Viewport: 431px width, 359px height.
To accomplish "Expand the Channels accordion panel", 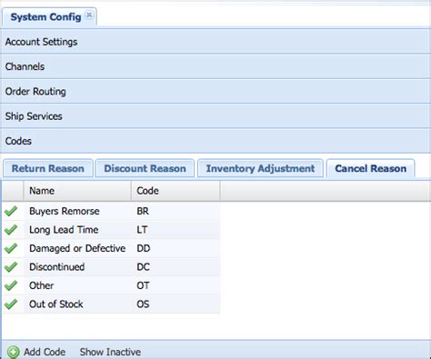I will click(215, 66).
